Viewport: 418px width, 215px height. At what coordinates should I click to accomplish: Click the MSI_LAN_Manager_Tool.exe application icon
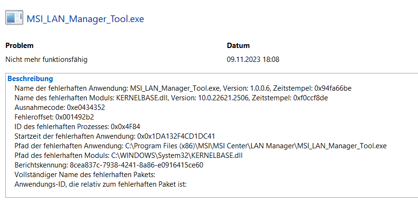(13, 18)
